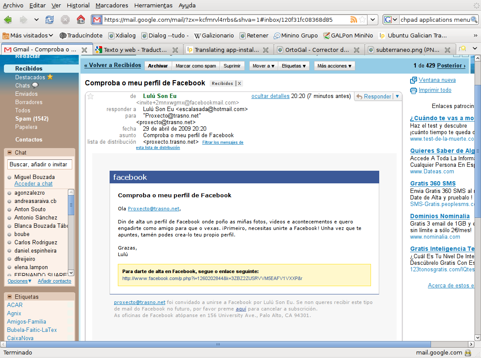
Task: Click the Gmail favicon in the address bar
Action: tap(97, 20)
